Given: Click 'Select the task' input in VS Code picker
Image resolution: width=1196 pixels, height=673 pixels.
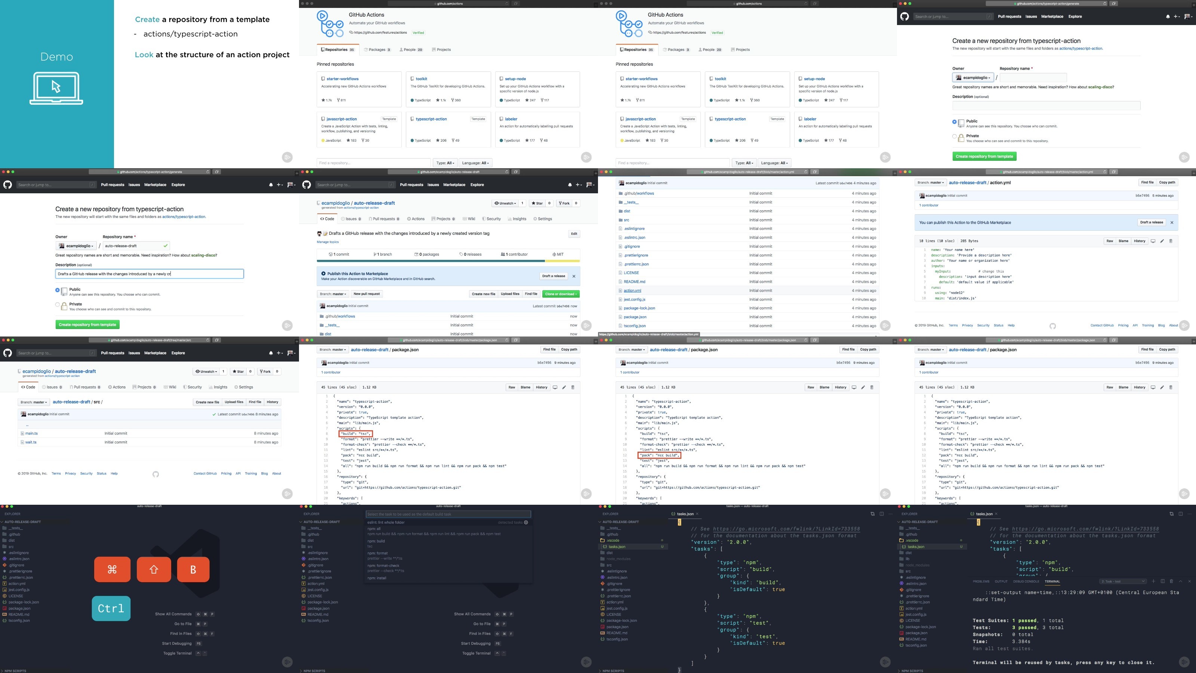Looking at the screenshot, I should (448, 514).
